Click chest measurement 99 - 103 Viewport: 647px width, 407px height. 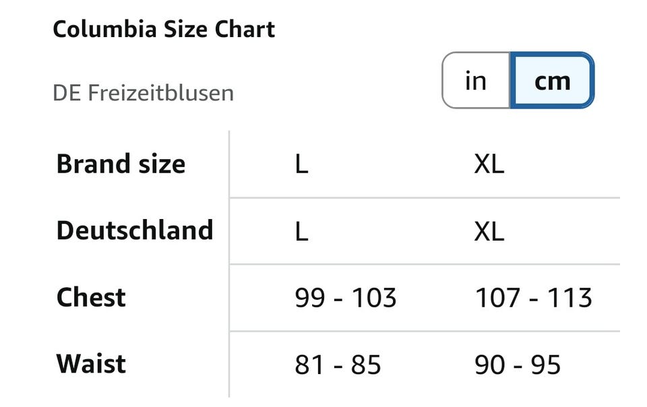pyautogui.click(x=345, y=298)
